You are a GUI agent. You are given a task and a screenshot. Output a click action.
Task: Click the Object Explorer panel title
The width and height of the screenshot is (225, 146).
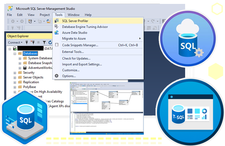pos(18,36)
